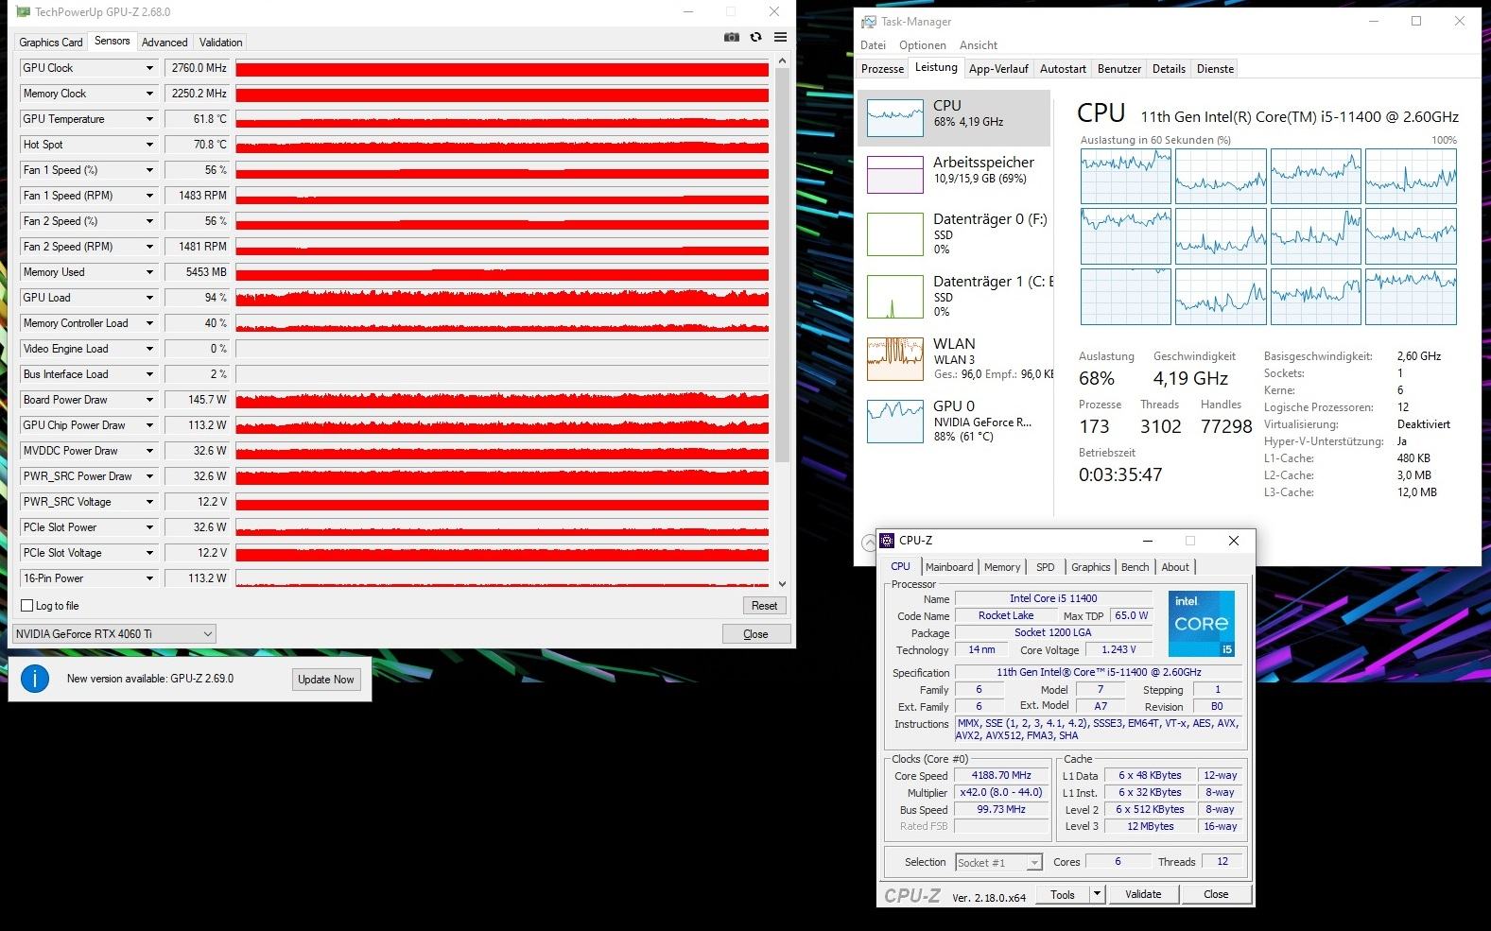Viewport: 1491px width, 931px height.
Task: Open the Memory Used sensor dropdown
Action: click(x=149, y=272)
